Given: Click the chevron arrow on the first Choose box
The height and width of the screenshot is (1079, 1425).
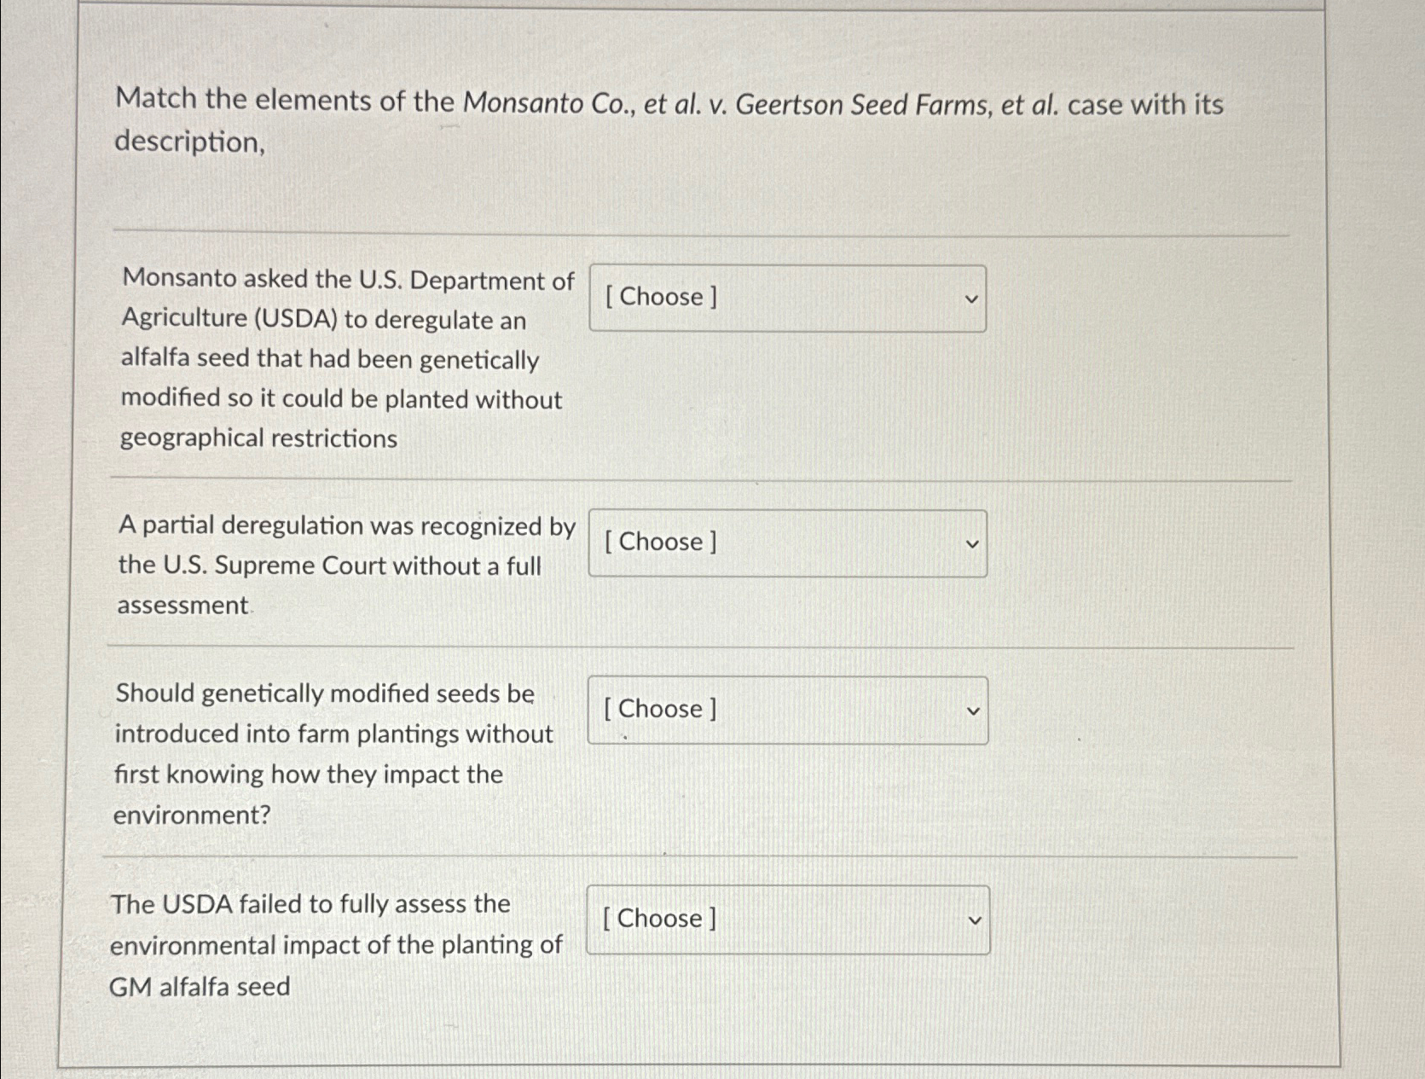Looking at the screenshot, I should coord(972,298).
